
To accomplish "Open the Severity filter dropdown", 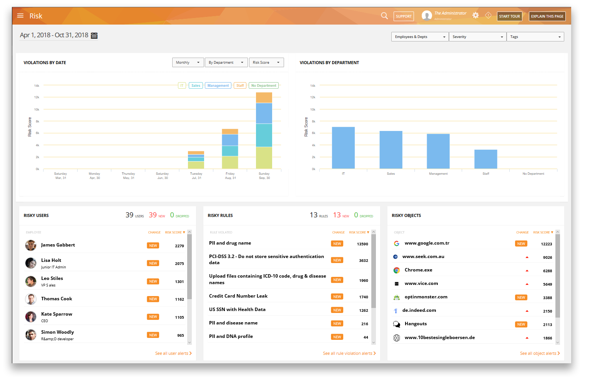I will [x=477, y=37].
